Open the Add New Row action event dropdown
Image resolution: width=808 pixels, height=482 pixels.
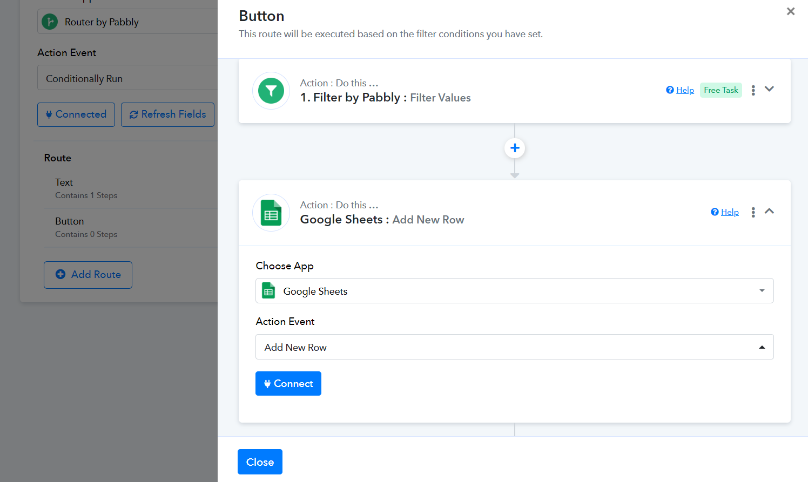pyautogui.click(x=515, y=347)
